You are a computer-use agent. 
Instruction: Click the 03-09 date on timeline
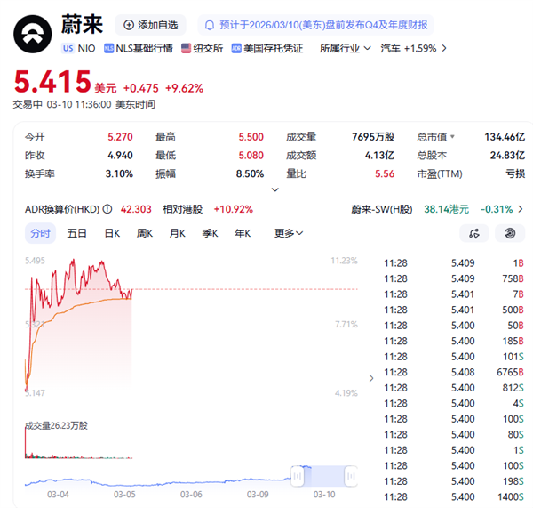click(258, 495)
